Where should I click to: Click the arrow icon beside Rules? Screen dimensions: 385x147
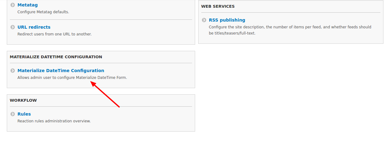[13, 114]
